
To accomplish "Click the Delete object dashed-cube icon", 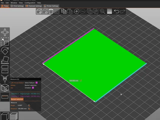I will pyautogui.click(x=45, y=11).
